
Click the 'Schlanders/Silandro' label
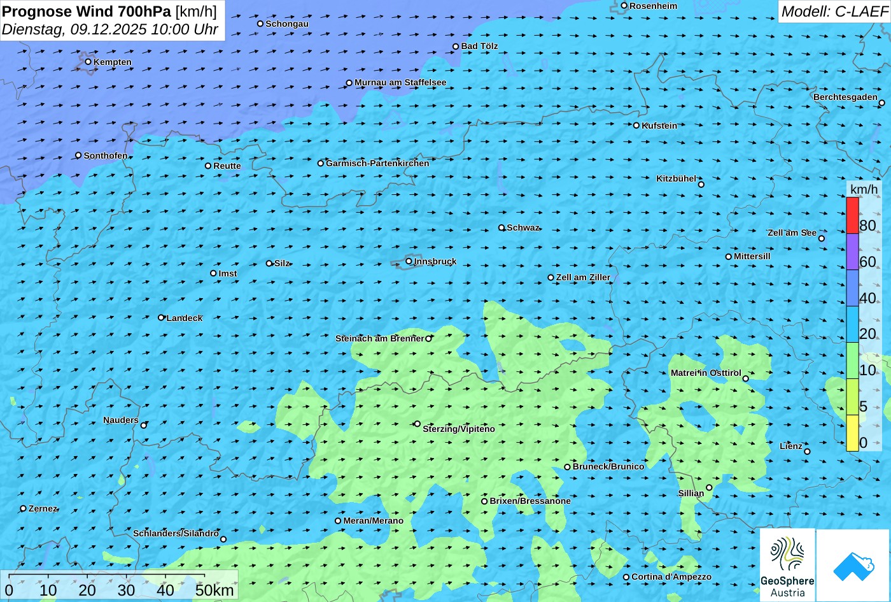pos(176,533)
